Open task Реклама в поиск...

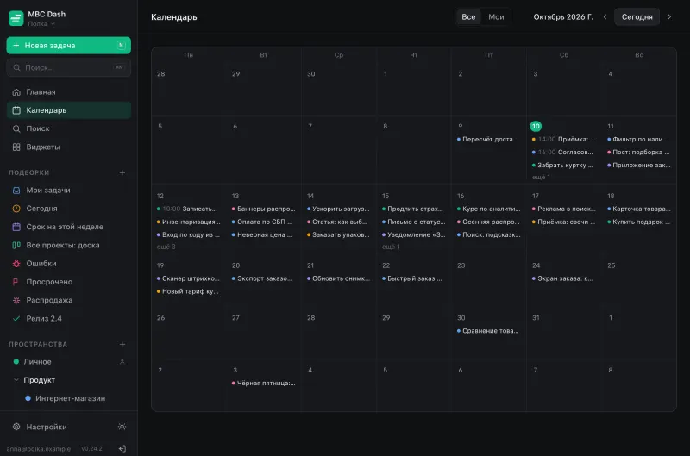click(x=564, y=209)
